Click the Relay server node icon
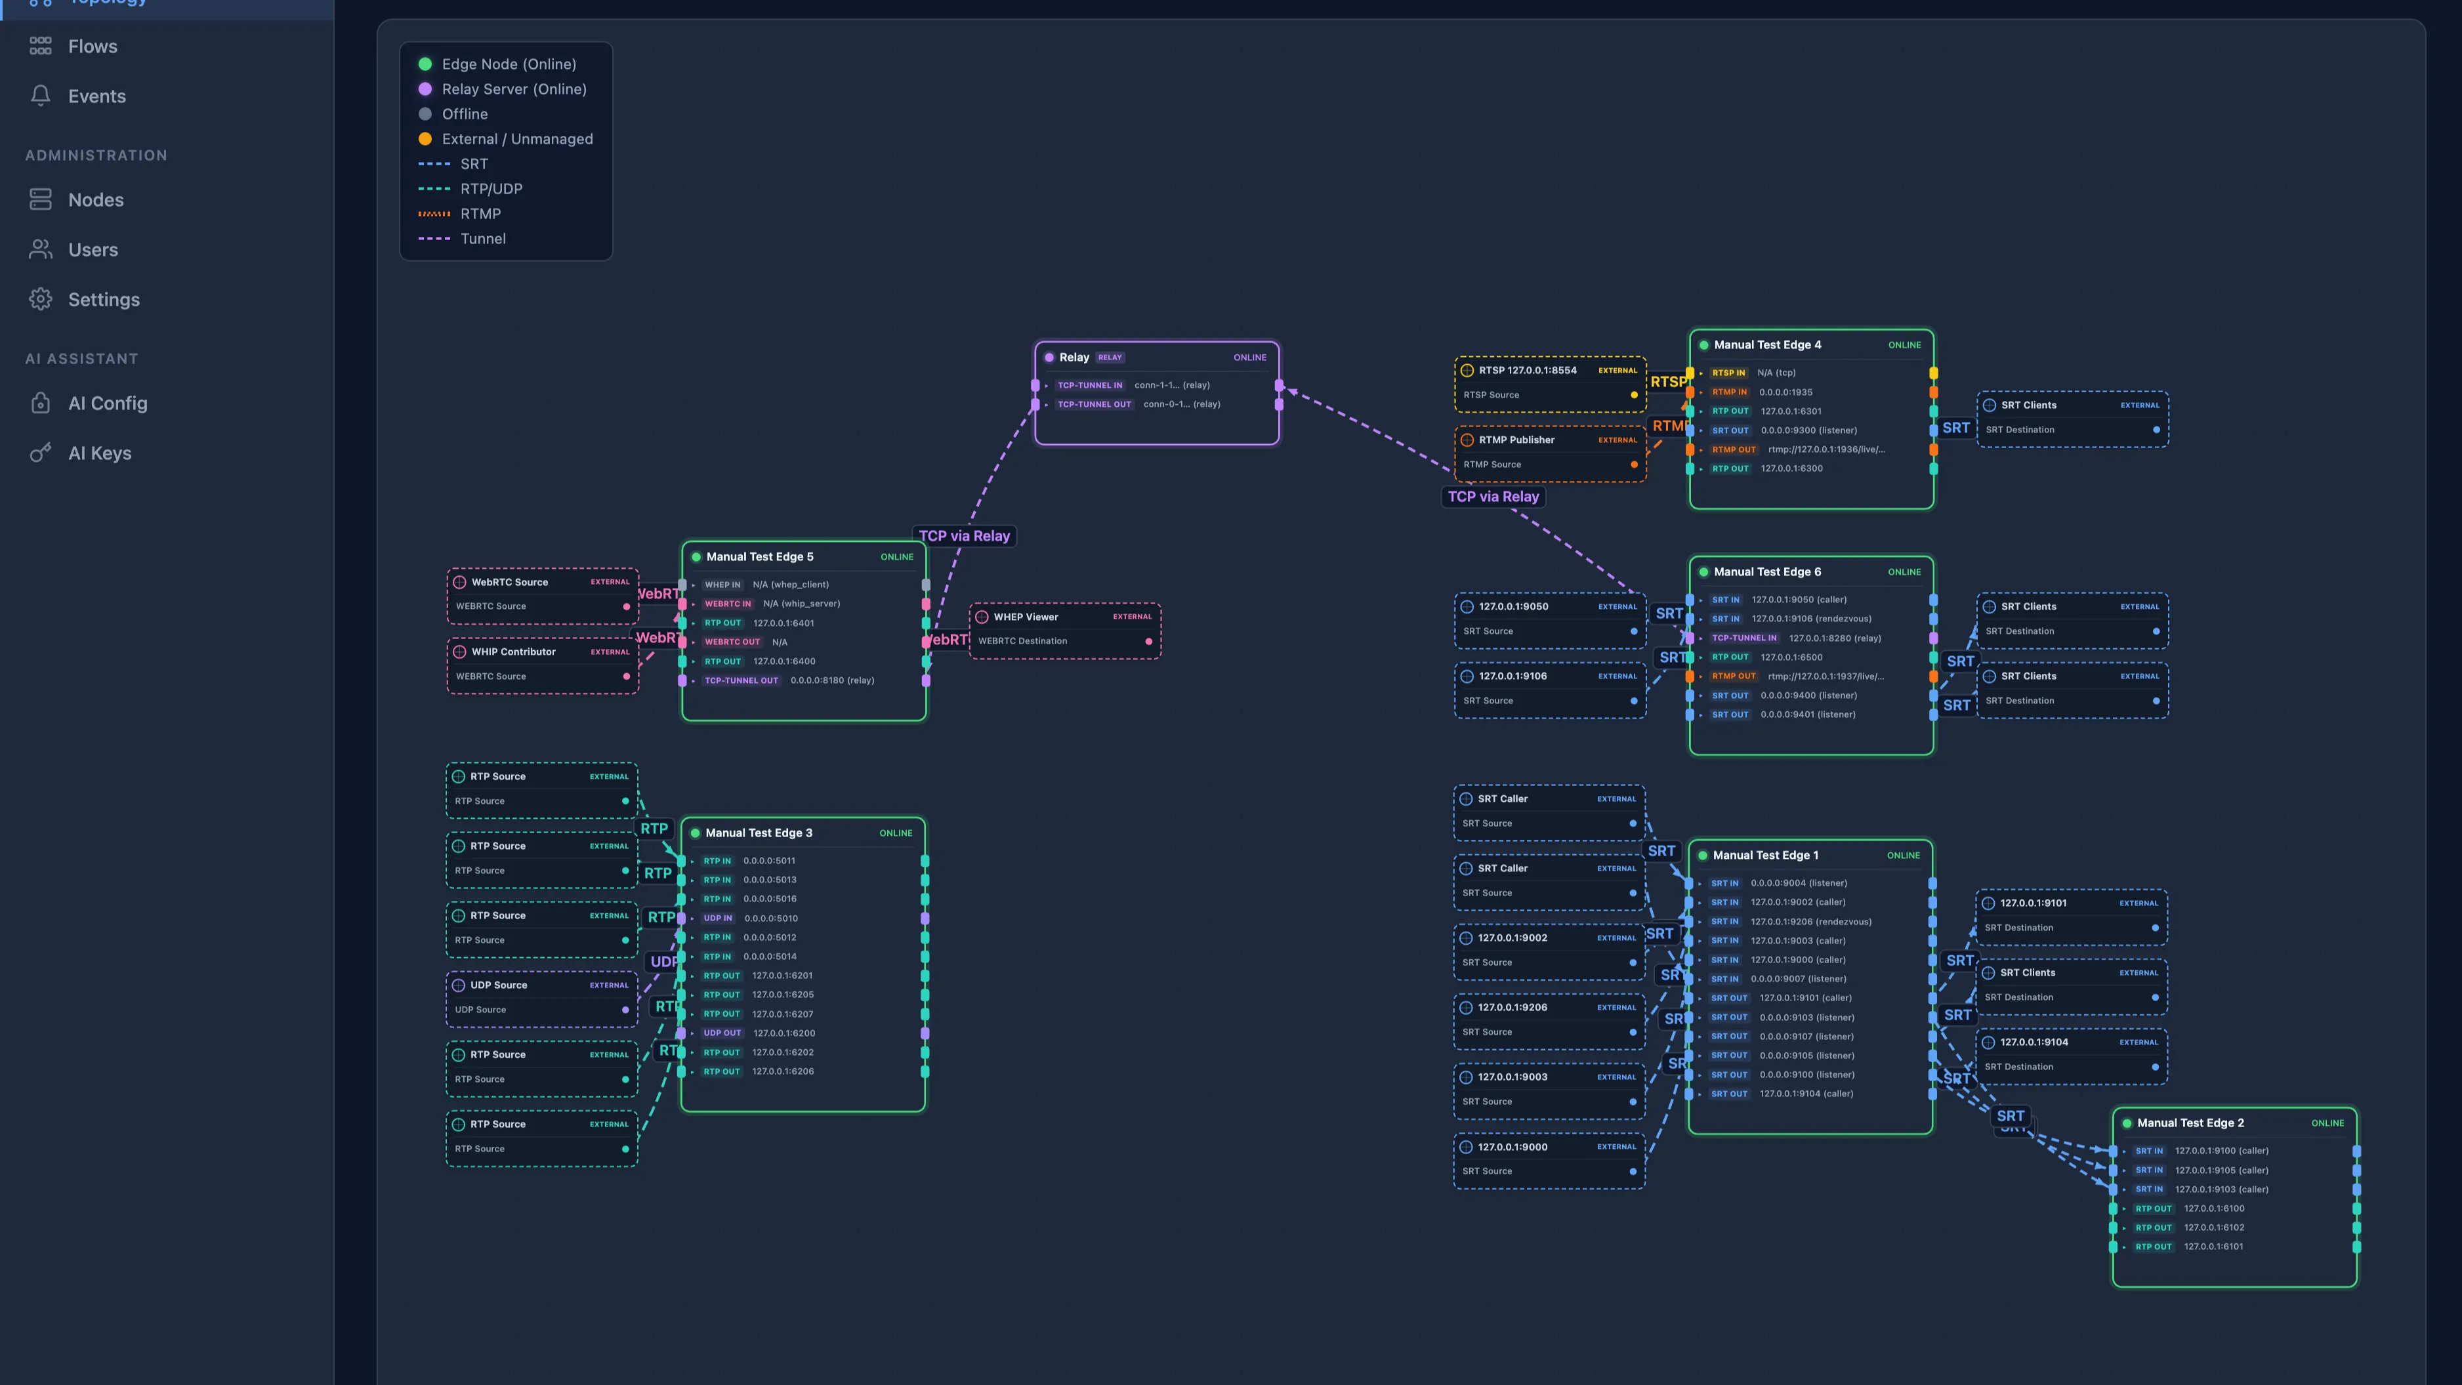The width and height of the screenshot is (2462, 1385). (x=1049, y=356)
